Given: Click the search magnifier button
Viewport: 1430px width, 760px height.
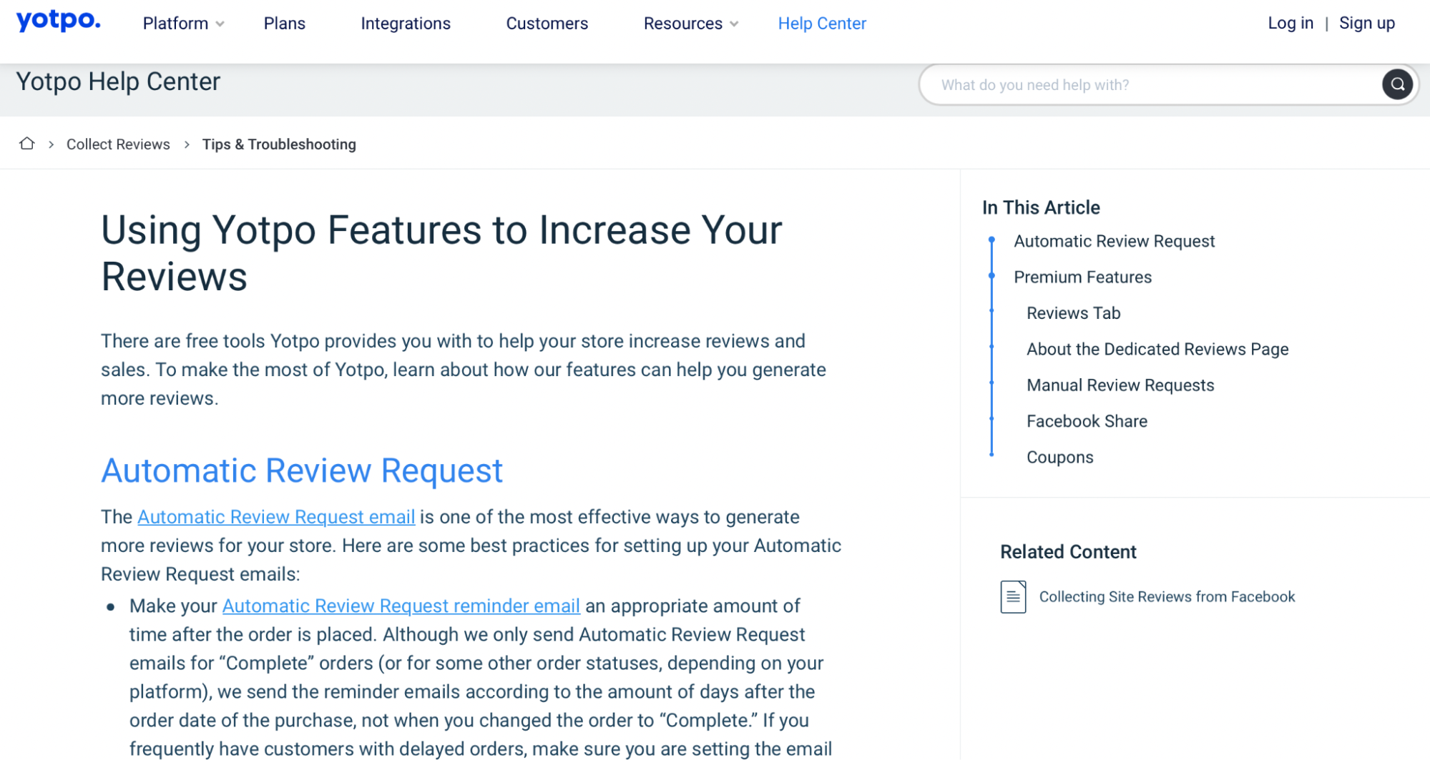Looking at the screenshot, I should coord(1396,84).
